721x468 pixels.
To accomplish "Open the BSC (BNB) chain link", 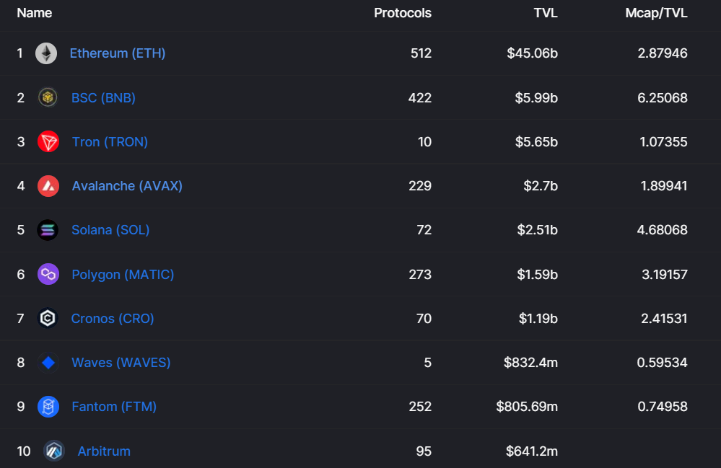I will click(103, 97).
